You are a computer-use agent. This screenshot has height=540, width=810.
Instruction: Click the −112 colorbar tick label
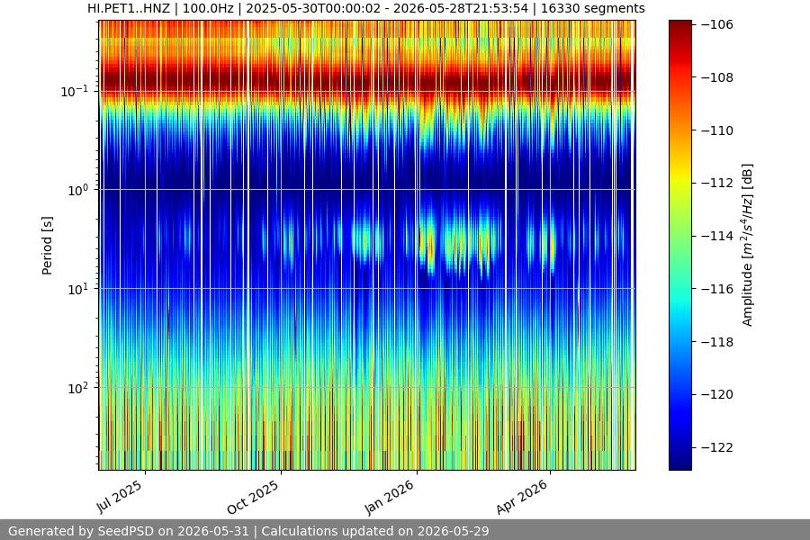click(717, 183)
